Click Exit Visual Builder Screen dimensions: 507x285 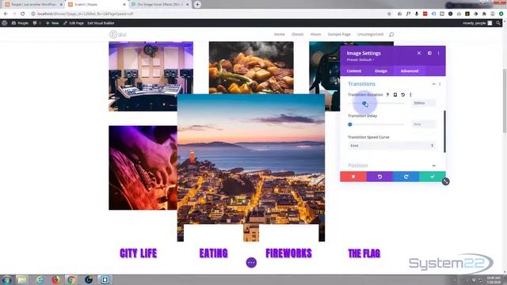click(101, 23)
